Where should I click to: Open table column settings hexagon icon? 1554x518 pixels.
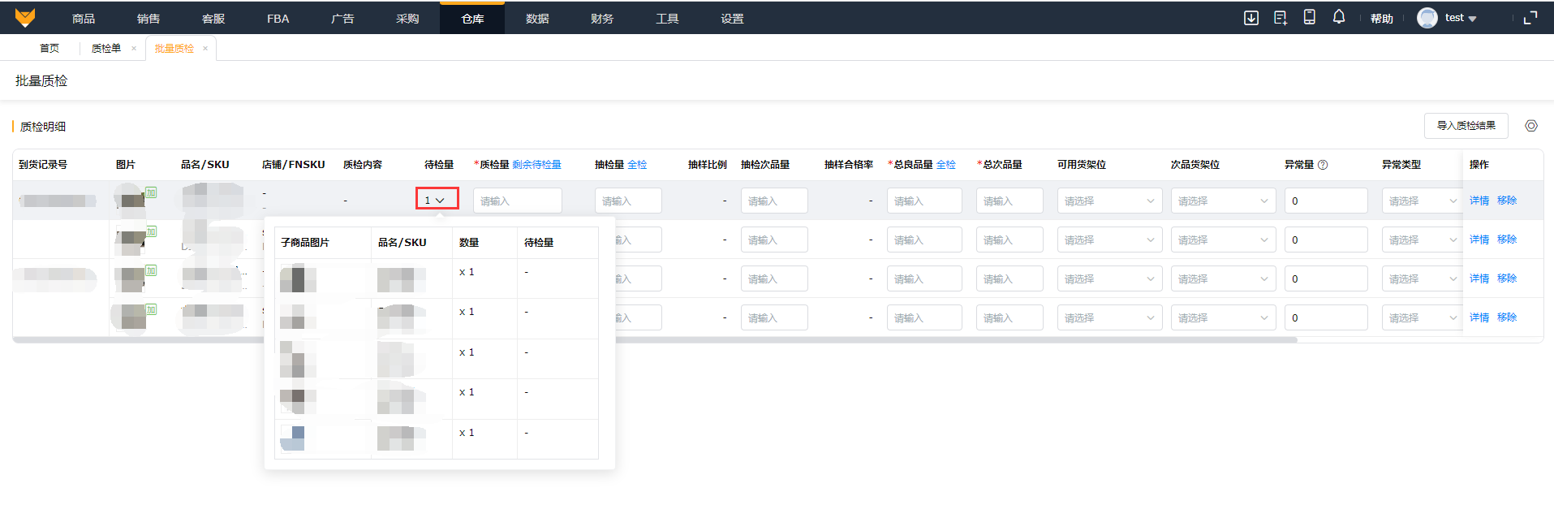1530,126
